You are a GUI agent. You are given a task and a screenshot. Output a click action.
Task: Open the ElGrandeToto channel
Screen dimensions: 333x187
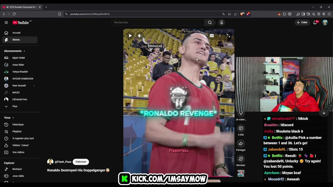point(20,99)
